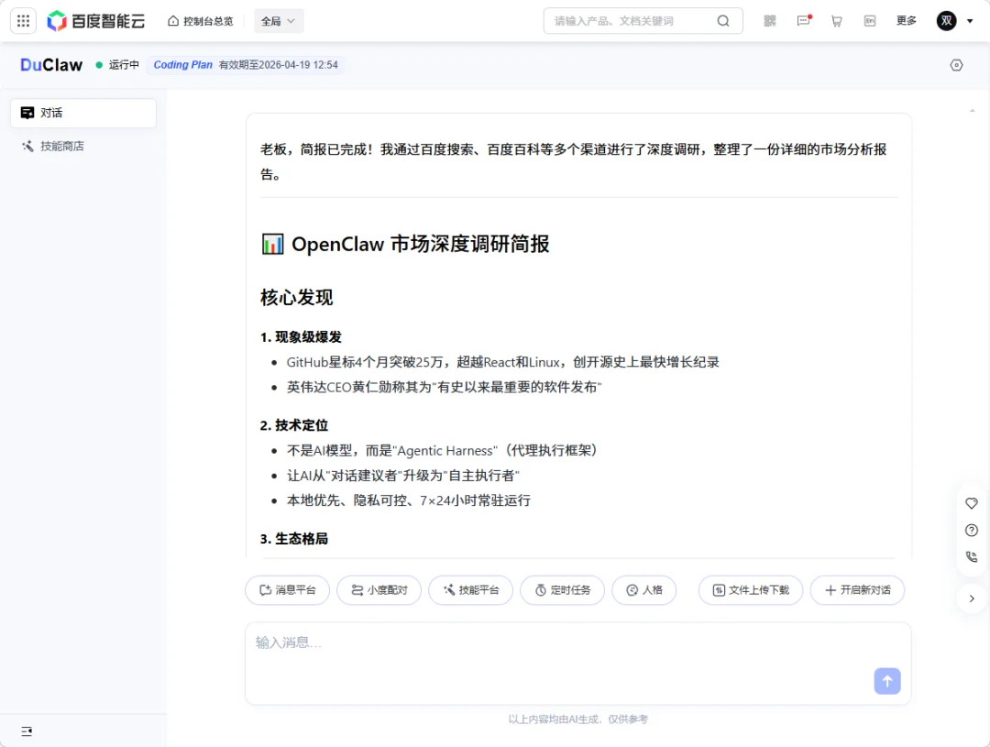Open the shopping cart icon
The image size is (990, 747).
(x=837, y=20)
